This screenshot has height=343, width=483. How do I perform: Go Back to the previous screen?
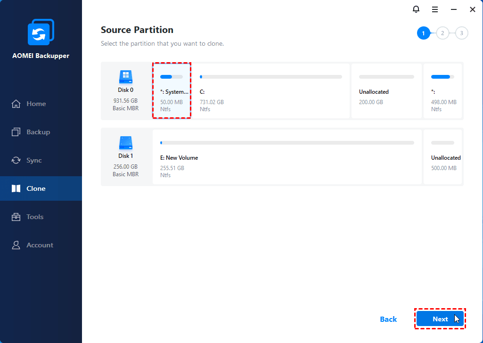(388, 319)
